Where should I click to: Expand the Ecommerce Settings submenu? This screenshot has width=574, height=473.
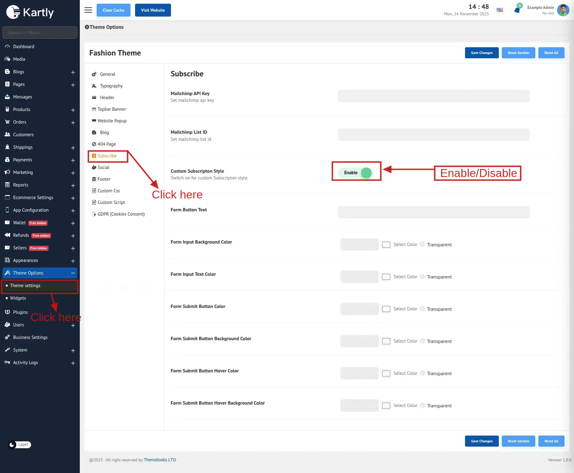(x=73, y=198)
